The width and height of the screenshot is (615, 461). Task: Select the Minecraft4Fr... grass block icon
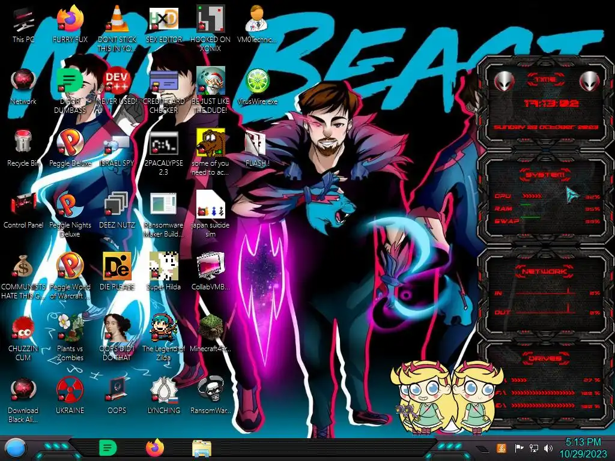click(x=210, y=333)
